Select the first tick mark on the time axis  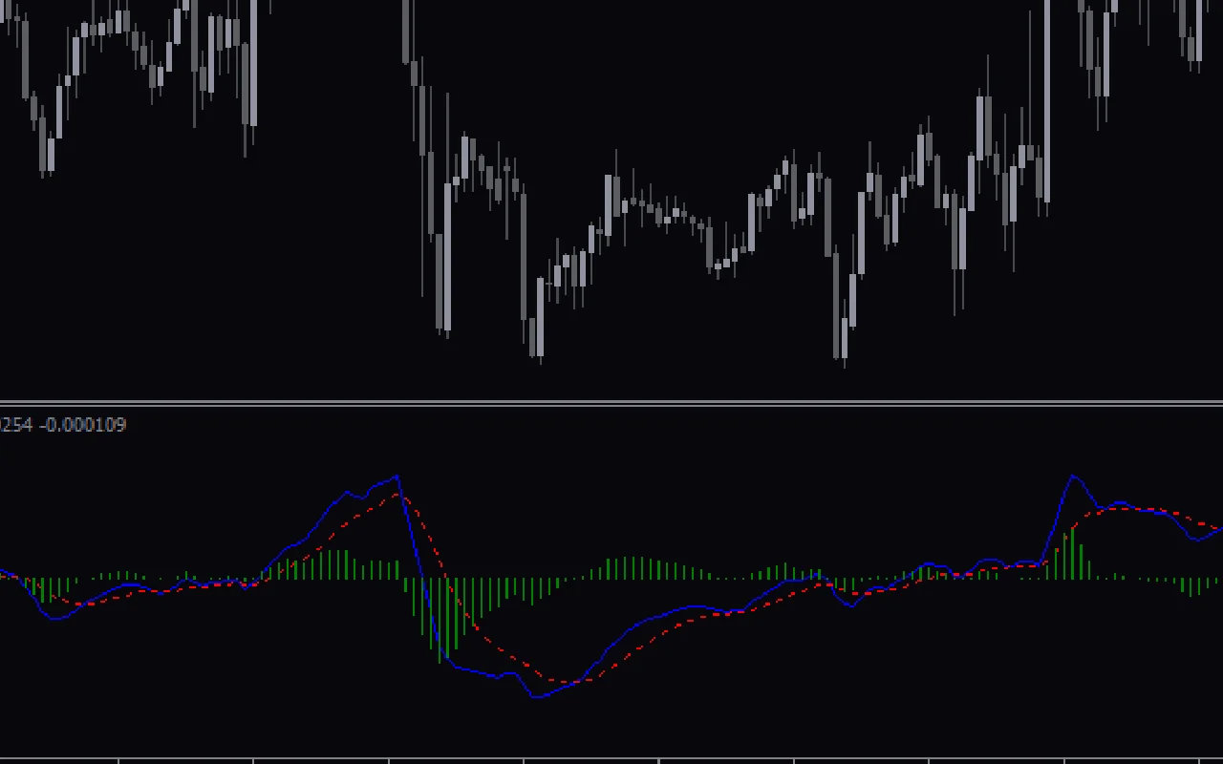point(119,757)
